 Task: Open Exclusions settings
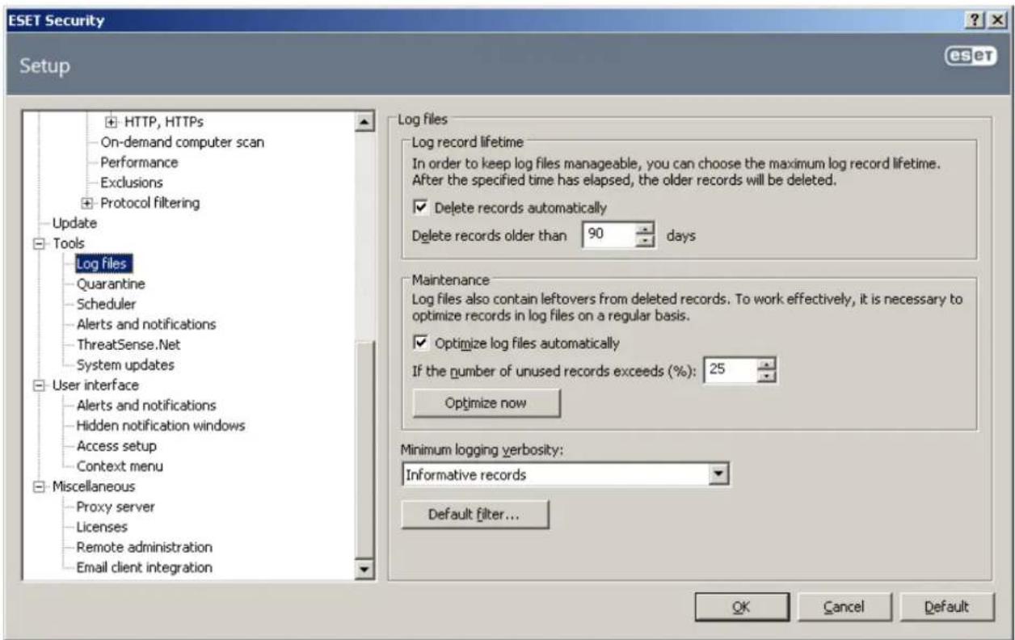tap(132, 183)
